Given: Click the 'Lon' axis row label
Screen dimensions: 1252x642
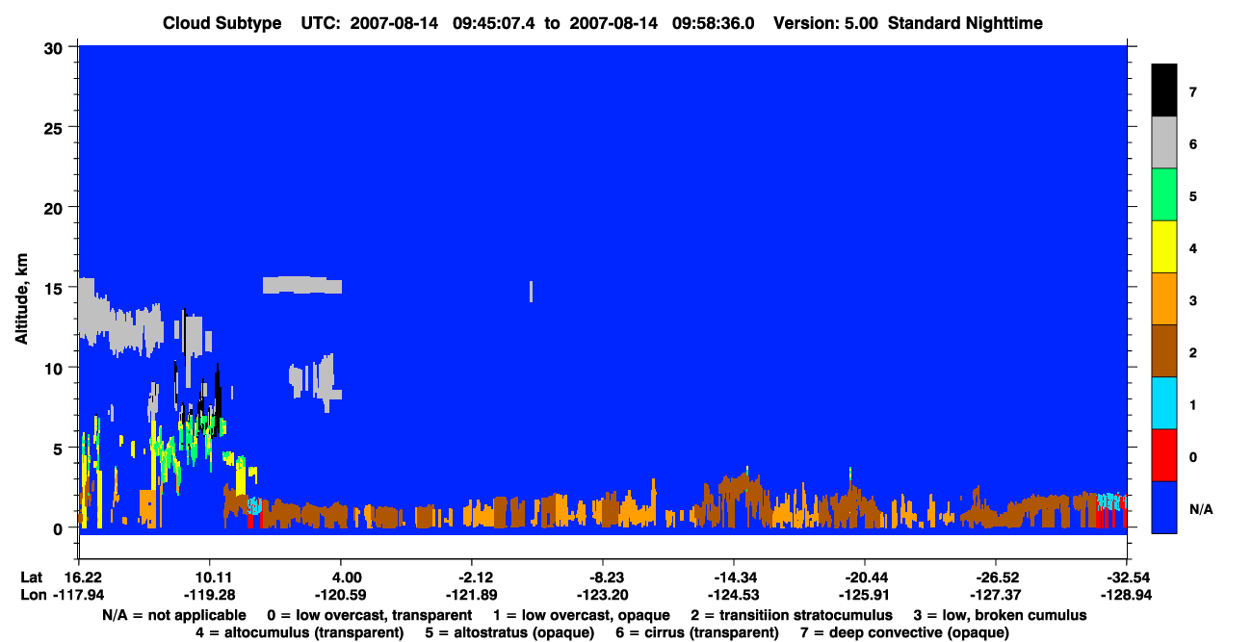Looking at the screenshot, I should click(x=32, y=595).
